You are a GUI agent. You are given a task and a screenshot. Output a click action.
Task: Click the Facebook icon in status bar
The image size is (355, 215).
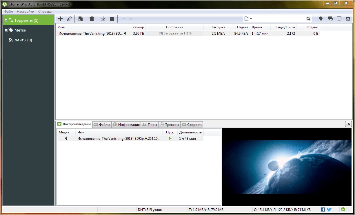click(323, 210)
